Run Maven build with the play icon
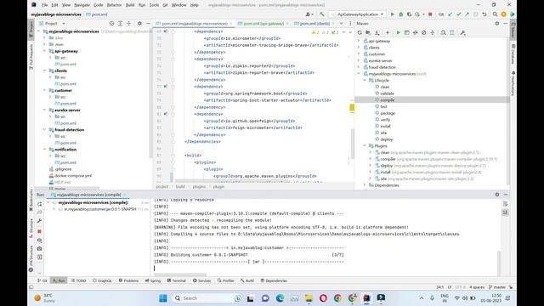The height and width of the screenshot is (306, 544). pyautogui.click(x=398, y=32)
